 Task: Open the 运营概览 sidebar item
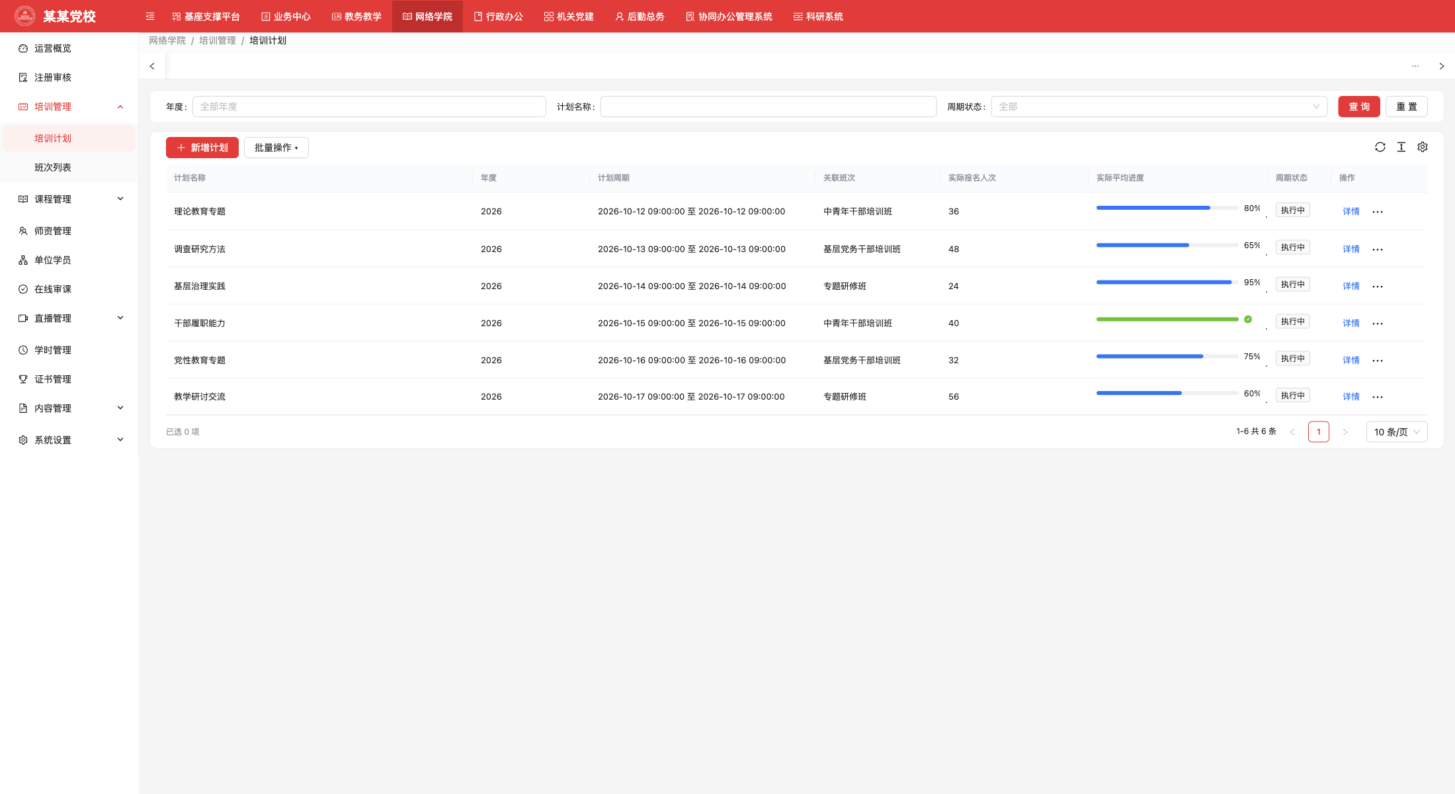pyautogui.click(x=69, y=48)
